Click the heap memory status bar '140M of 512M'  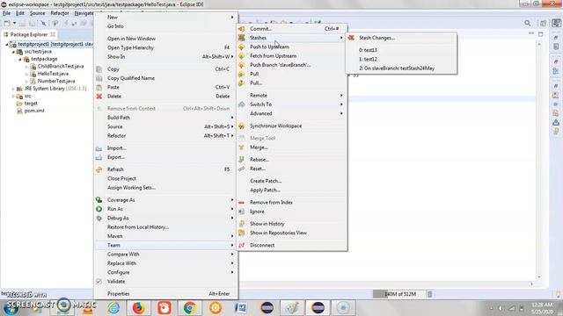[x=398, y=294]
